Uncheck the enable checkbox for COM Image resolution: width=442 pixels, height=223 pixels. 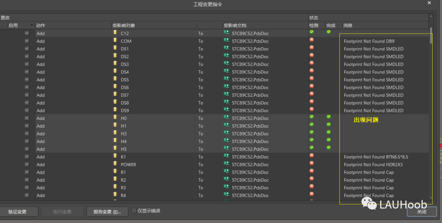point(27,41)
